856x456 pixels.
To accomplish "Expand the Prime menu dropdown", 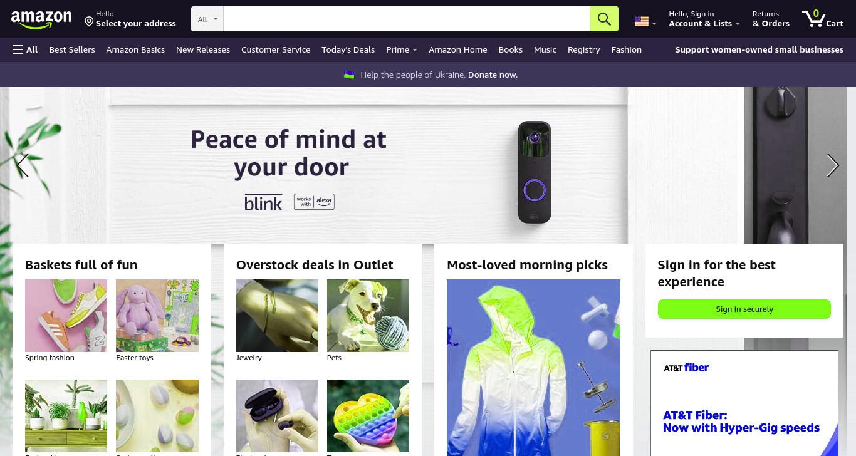I will 402,49.
